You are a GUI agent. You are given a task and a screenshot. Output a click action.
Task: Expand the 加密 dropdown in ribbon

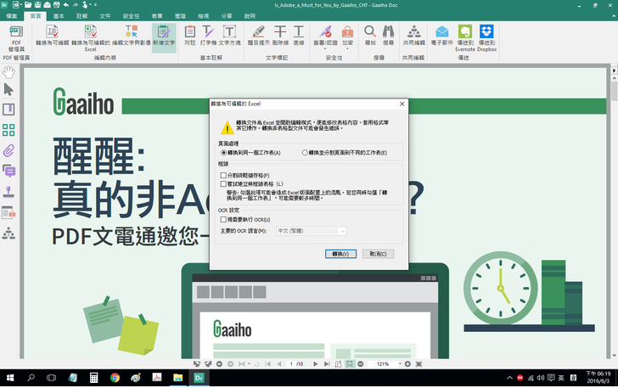coord(348,37)
